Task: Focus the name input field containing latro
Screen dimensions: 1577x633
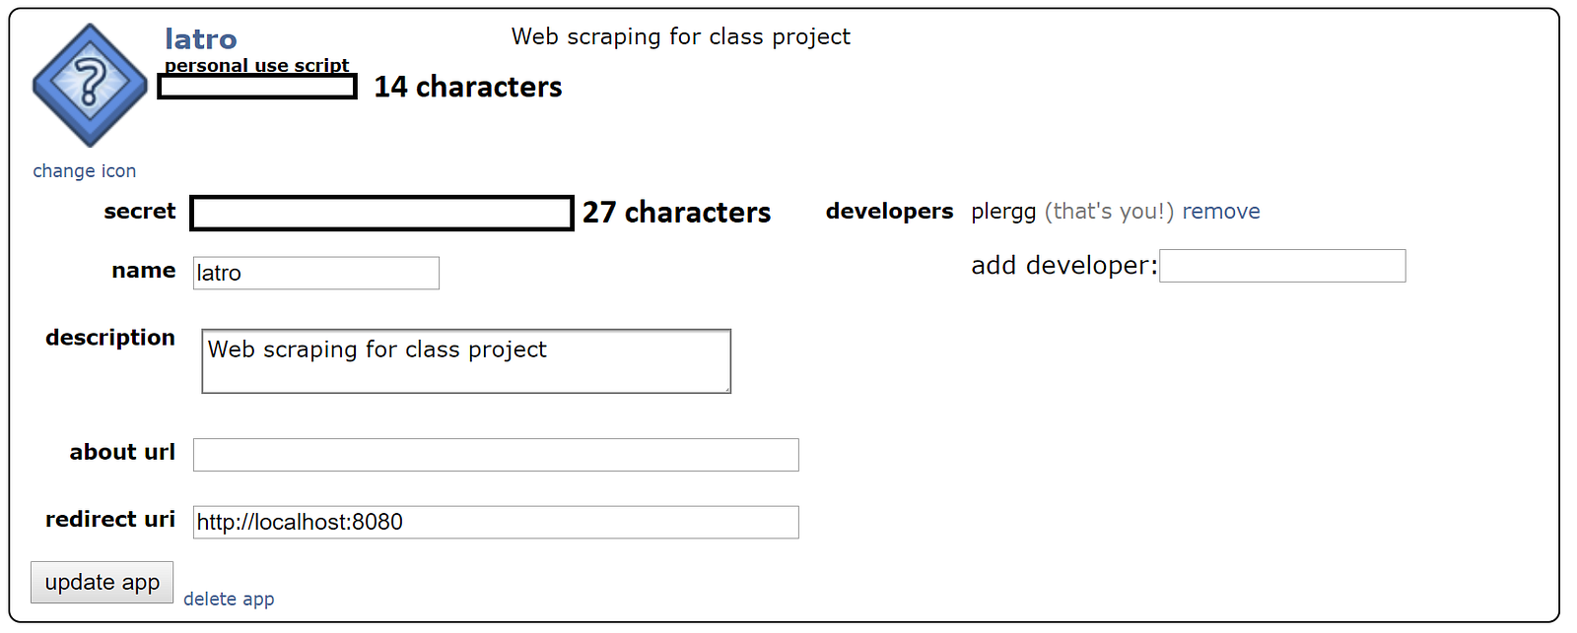Action: tap(316, 273)
